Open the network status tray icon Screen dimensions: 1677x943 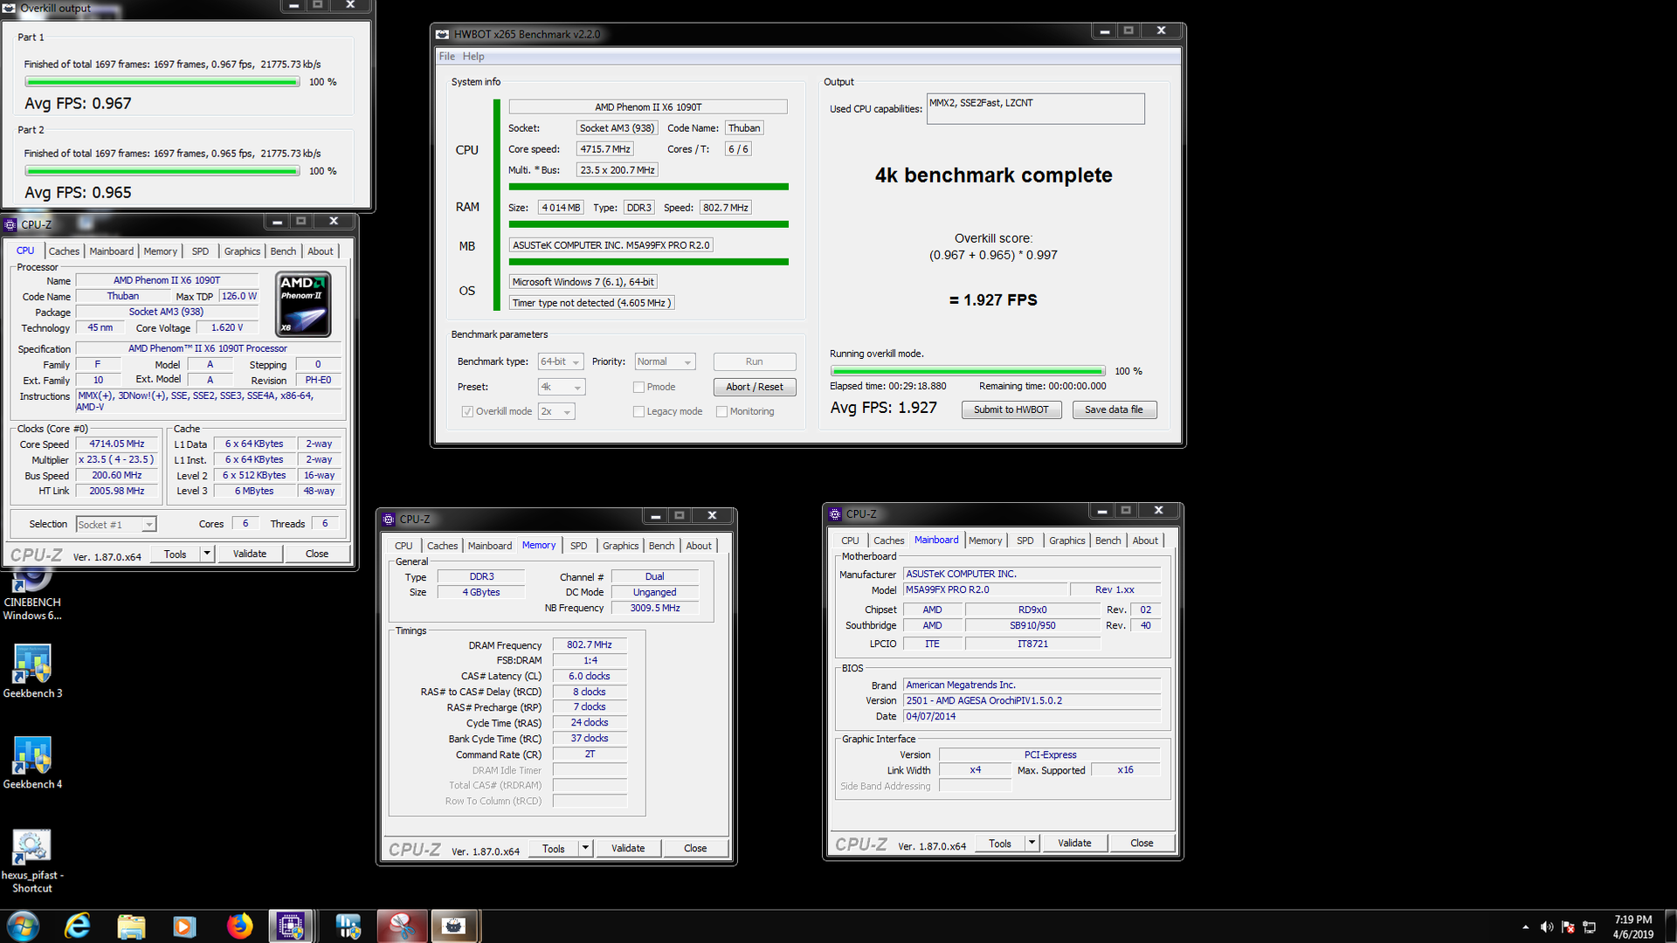(1590, 927)
